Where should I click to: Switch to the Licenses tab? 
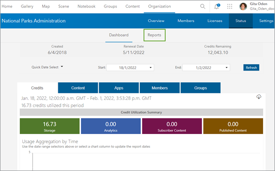pos(215,21)
